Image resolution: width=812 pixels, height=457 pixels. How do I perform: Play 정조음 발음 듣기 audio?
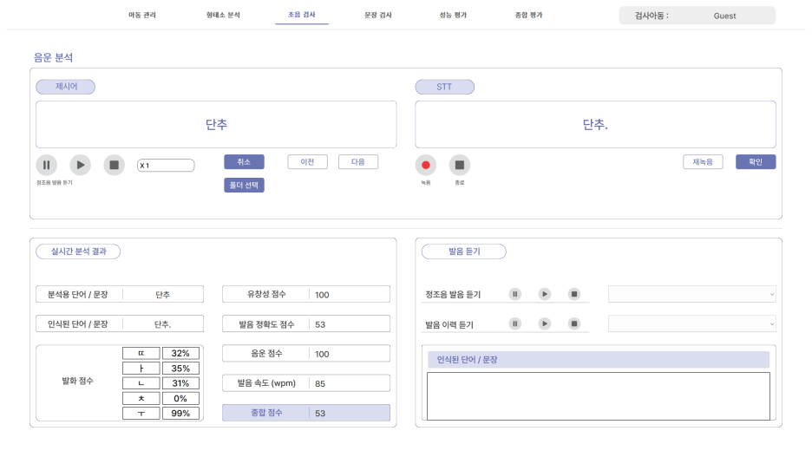point(544,294)
